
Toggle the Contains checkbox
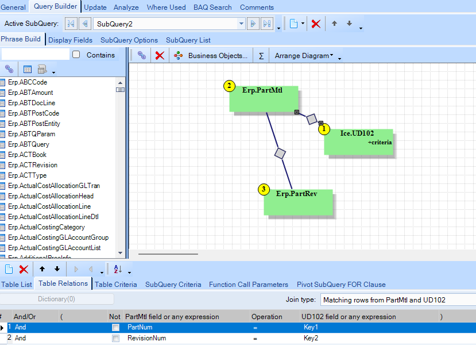click(76, 55)
